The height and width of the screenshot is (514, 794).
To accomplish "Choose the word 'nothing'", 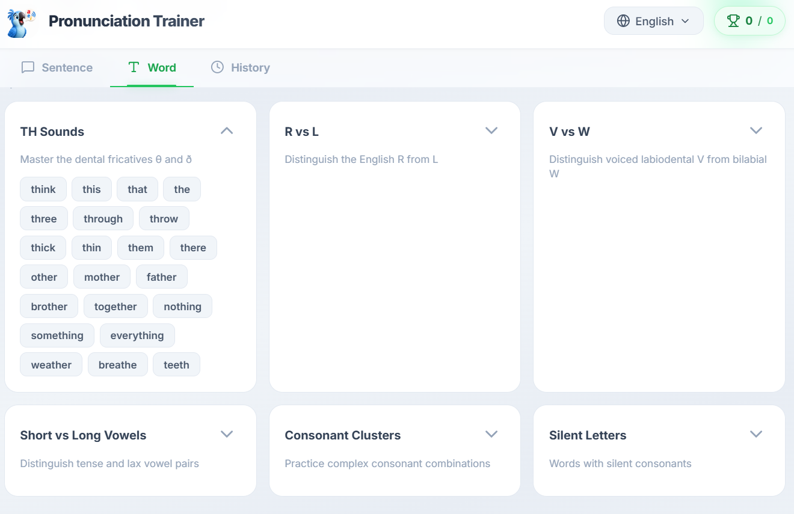I will pos(182,307).
